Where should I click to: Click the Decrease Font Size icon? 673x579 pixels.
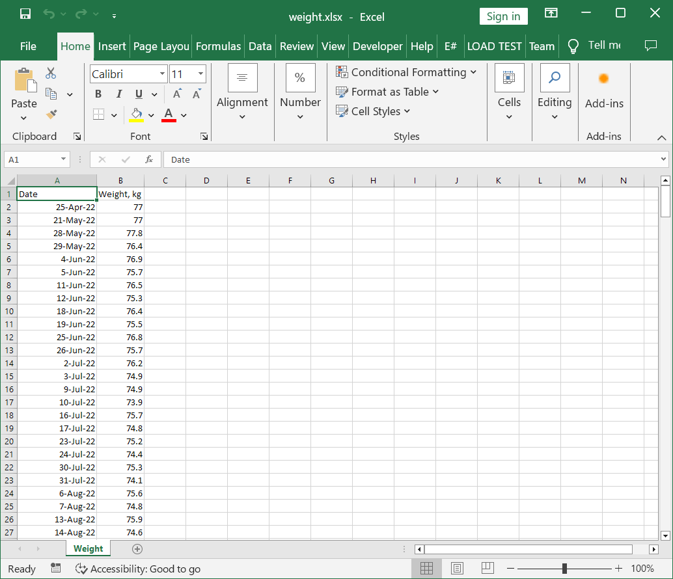(197, 94)
